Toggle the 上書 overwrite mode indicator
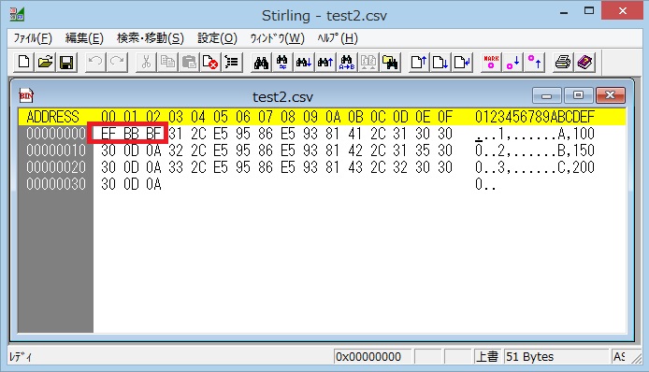The image size is (649, 372). click(x=486, y=356)
